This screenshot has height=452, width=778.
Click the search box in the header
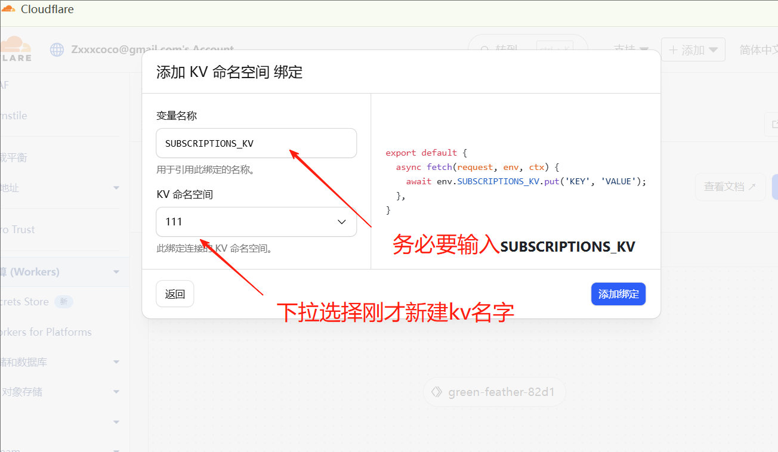[x=527, y=49]
